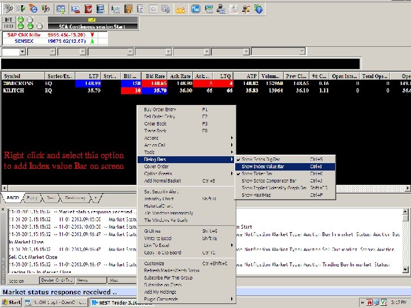Open the blue book toolbar icon
Image resolution: width=411 pixels, height=308 pixels.
100,9
